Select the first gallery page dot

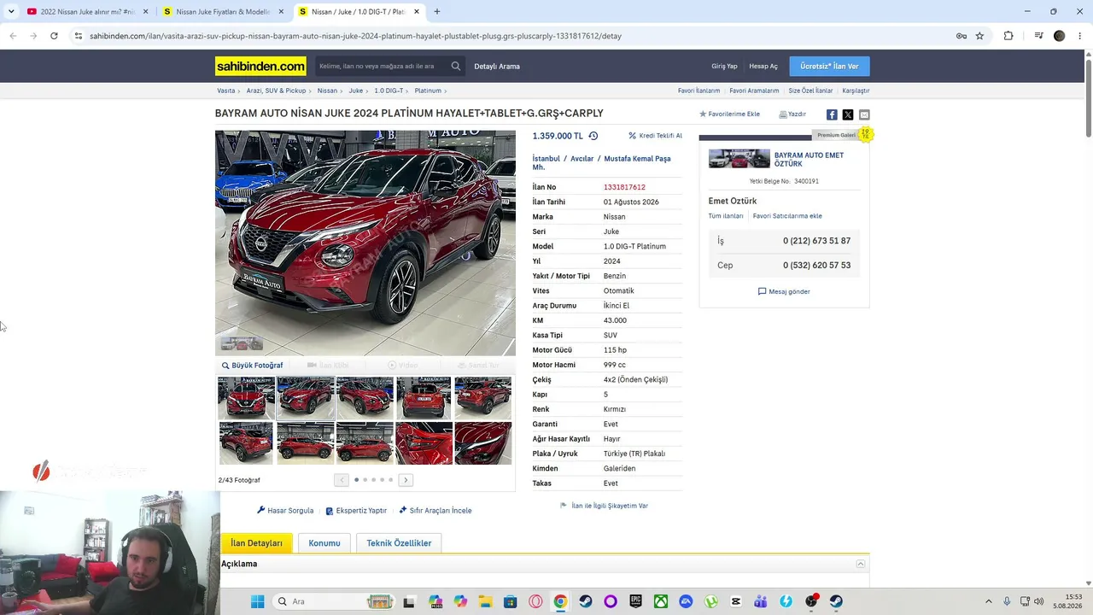[x=356, y=480]
